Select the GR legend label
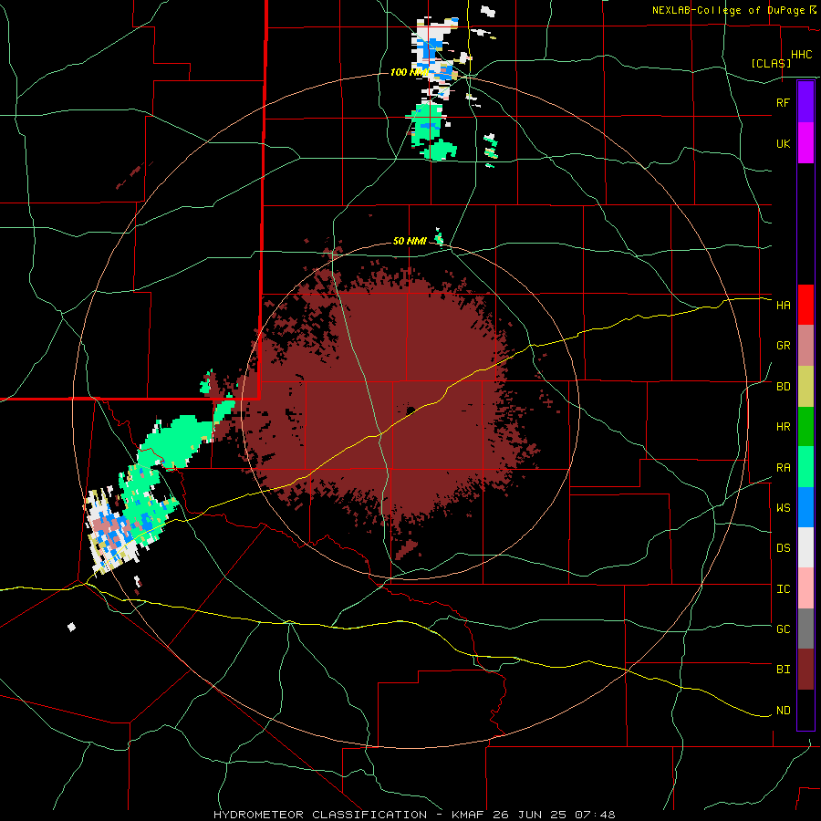Viewport: 821px width, 821px height. pos(783,346)
